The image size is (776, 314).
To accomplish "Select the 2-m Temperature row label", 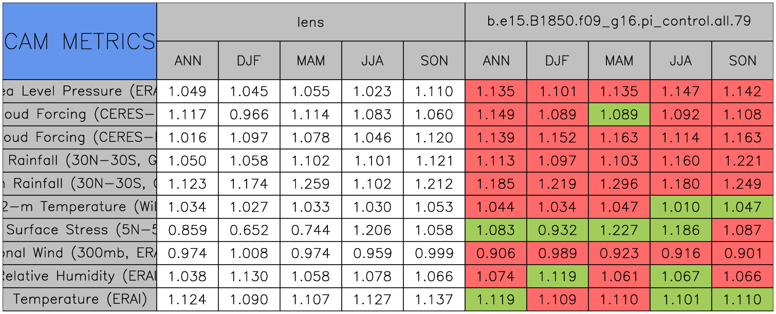I will click(80, 207).
